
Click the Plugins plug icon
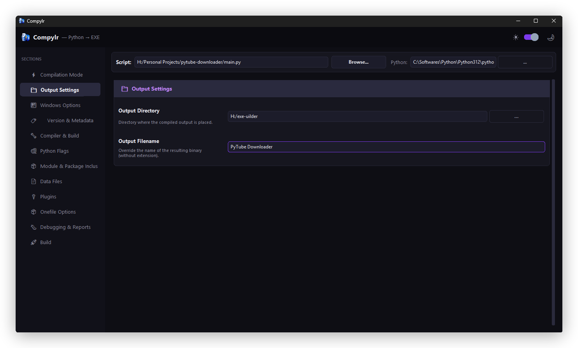(34, 197)
